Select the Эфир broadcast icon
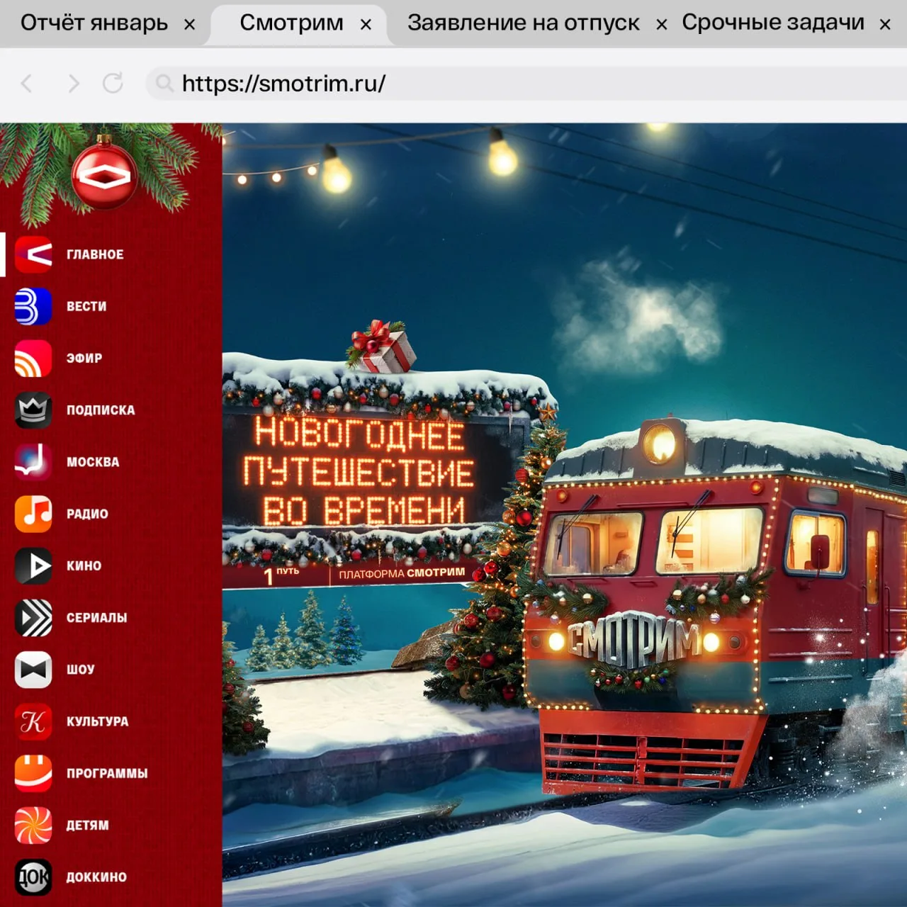This screenshot has width=907, height=907. [x=33, y=358]
